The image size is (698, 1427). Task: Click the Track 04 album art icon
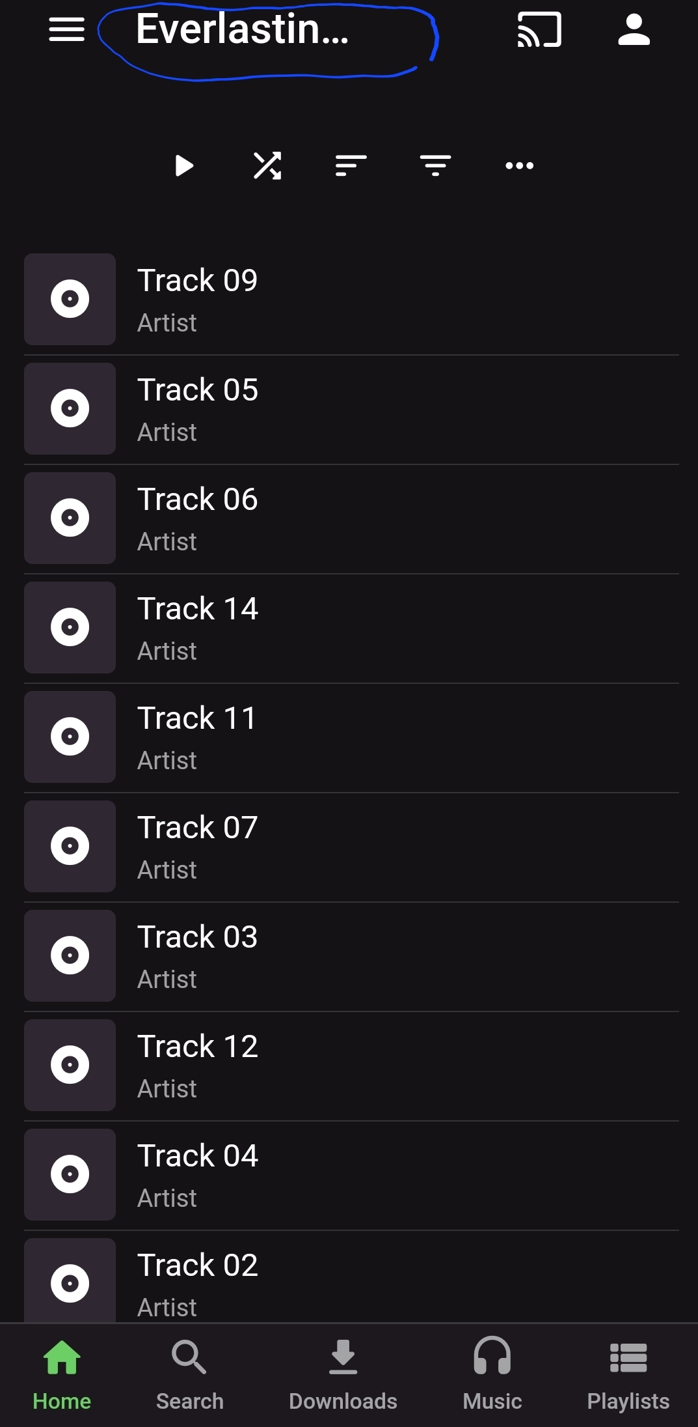[x=70, y=1175]
